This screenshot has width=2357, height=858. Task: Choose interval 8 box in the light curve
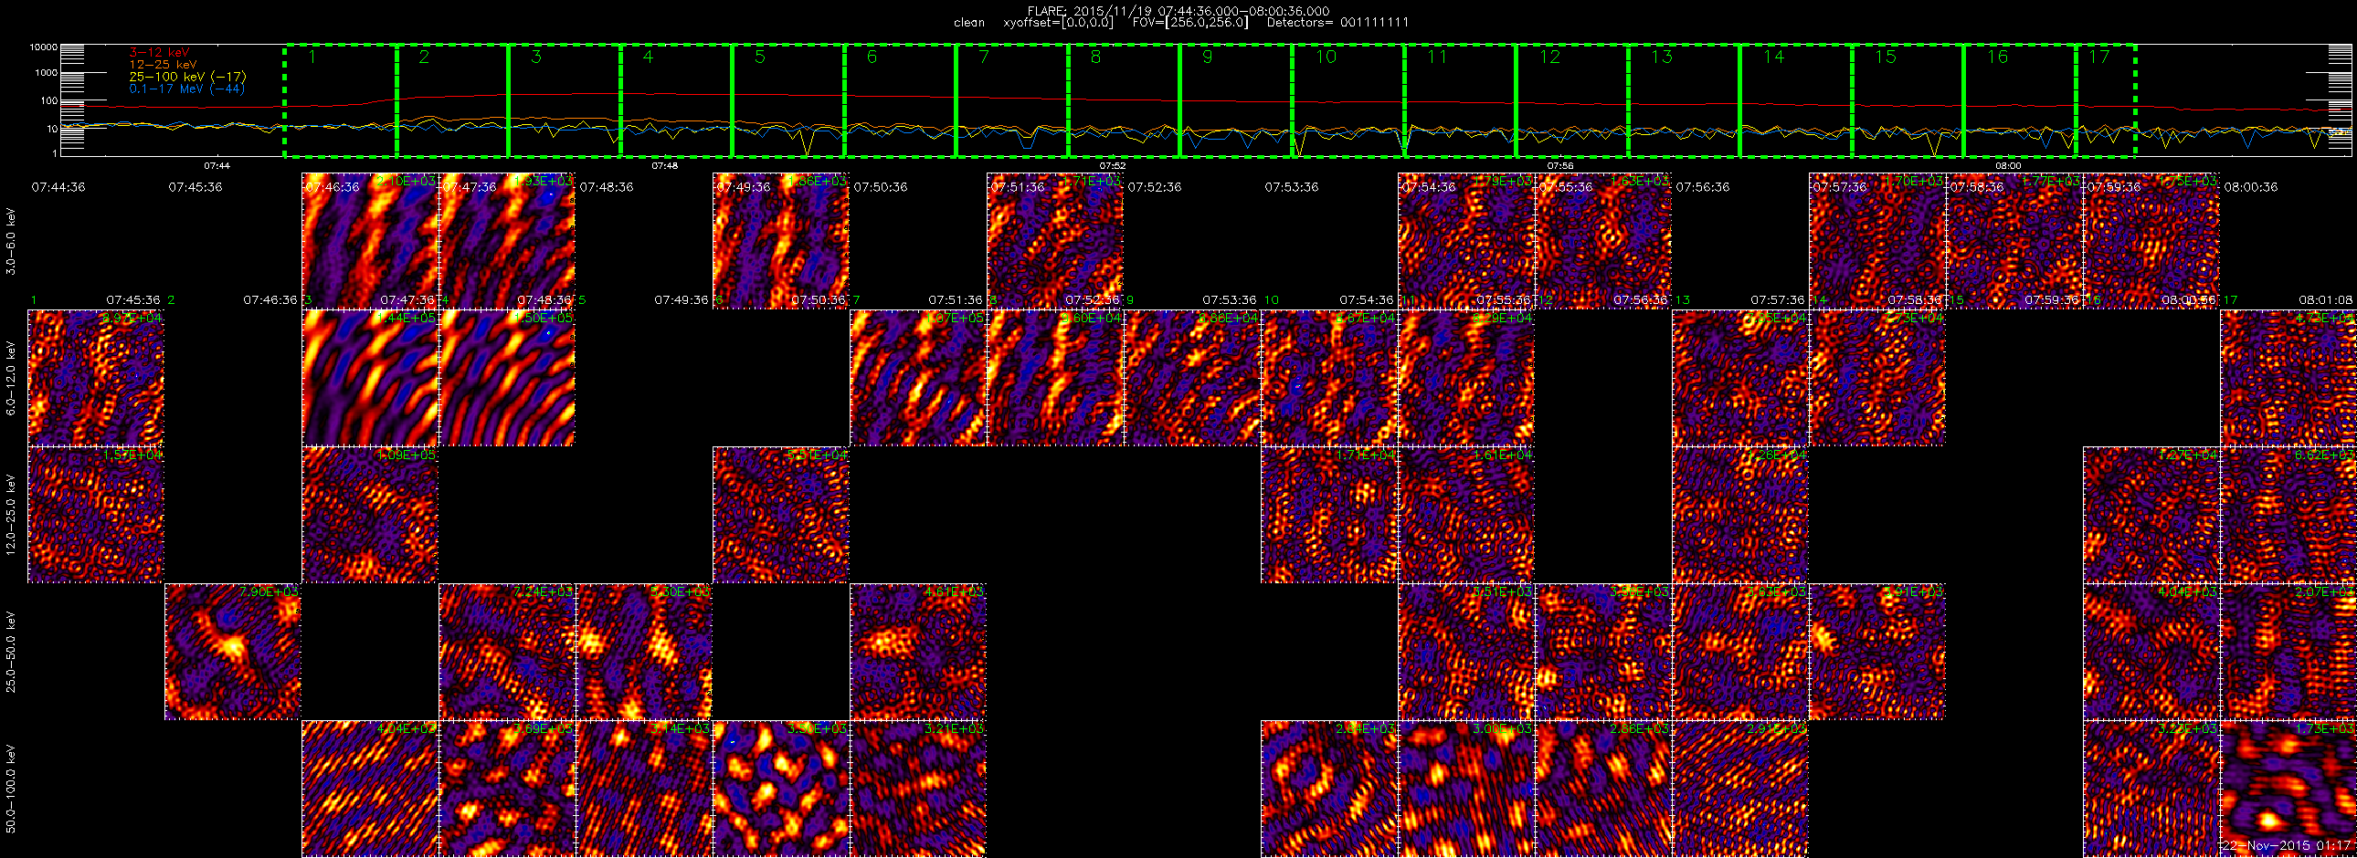1125,99
